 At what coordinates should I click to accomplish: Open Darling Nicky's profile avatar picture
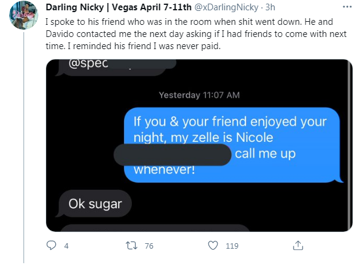[24, 15]
